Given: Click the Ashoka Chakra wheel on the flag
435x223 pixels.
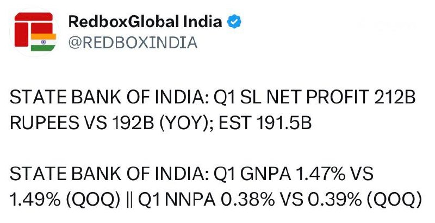Looking at the screenshot, I should click(x=43, y=42).
